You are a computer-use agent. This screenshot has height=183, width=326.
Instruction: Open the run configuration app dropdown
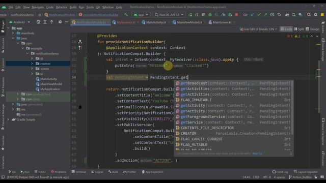pyautogui.click(x=141, y=15)
